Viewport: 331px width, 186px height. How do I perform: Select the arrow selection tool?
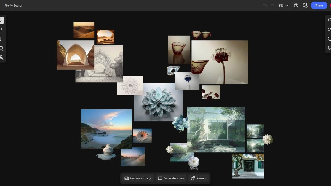point(2,20)
